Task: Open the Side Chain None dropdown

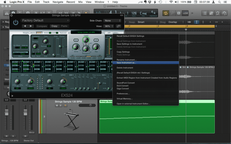Action: 113,20
